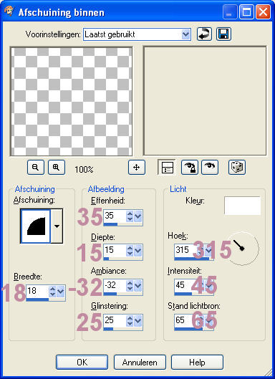Image resolution: width=275 pixels, height=379 pixels.
Task: Click the Help button
Action: [197, 363]
